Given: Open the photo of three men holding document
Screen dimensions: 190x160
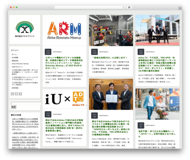Looking at the screenshot, I should pos(111,94).
